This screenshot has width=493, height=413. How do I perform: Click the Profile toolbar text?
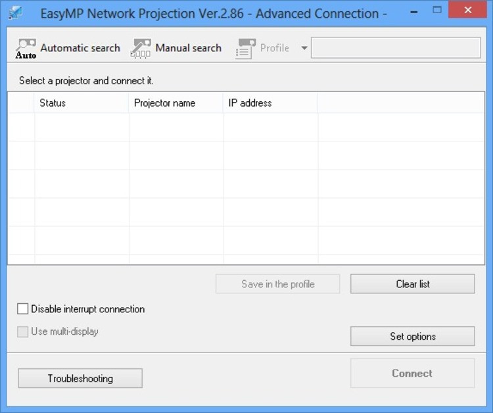click(x=275, y=48)
